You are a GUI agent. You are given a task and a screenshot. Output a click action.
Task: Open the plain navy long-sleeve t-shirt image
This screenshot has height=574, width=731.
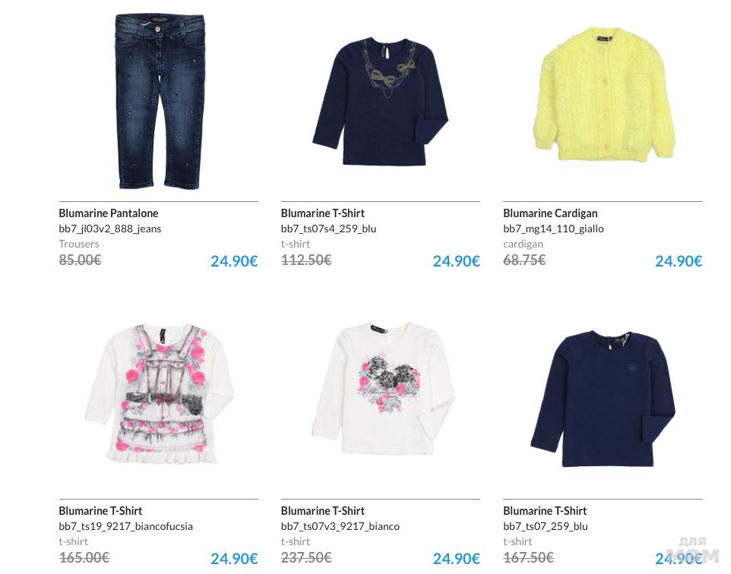click(603, 399)
